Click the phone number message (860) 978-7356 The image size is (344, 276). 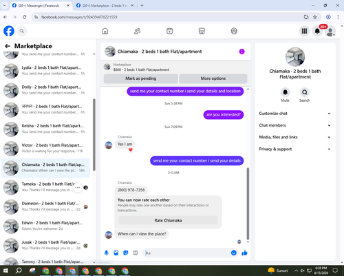click(131, 190)
